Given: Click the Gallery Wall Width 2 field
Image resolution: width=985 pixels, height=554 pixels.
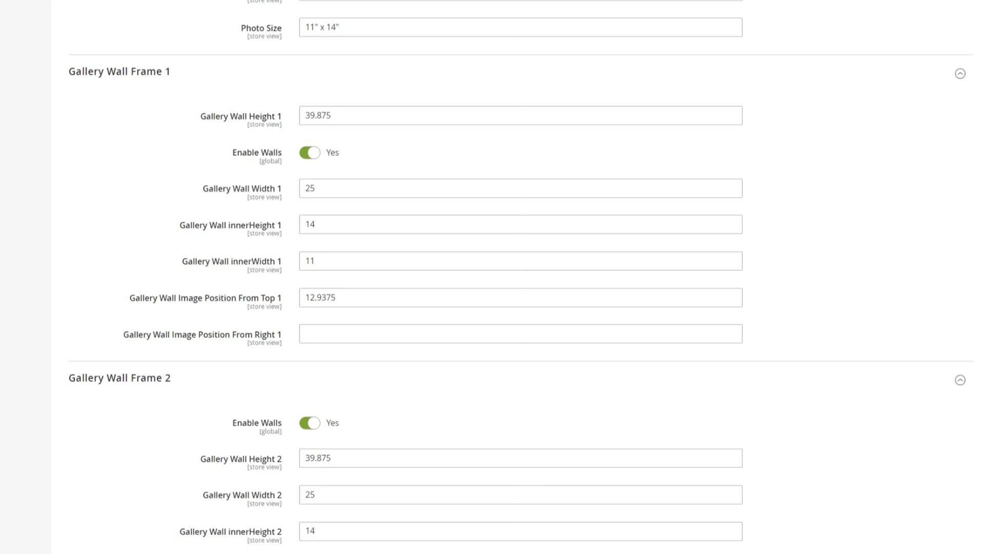Looking at the screenshot, I should pos(520,495).
